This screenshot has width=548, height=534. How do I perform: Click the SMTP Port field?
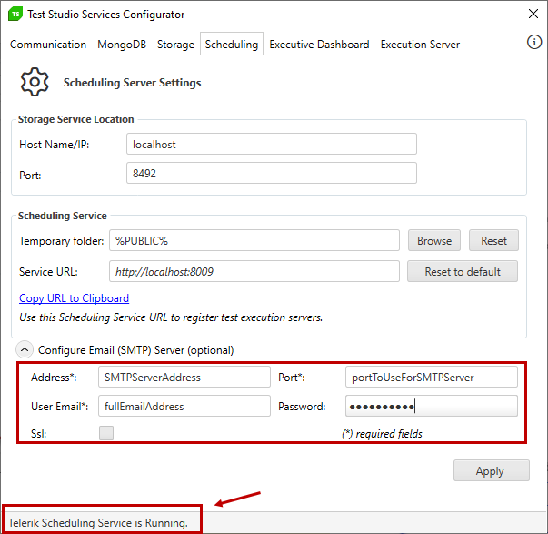tap(432, 377)
